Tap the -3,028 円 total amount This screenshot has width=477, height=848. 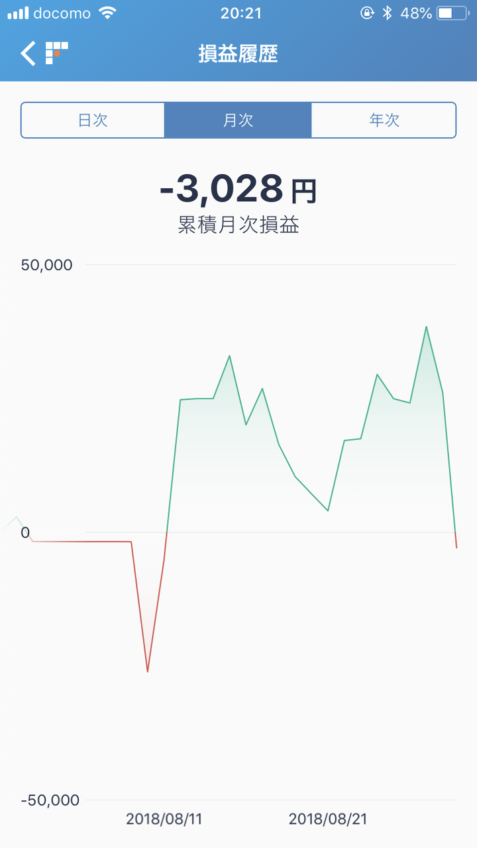click(x=238, y=189)
